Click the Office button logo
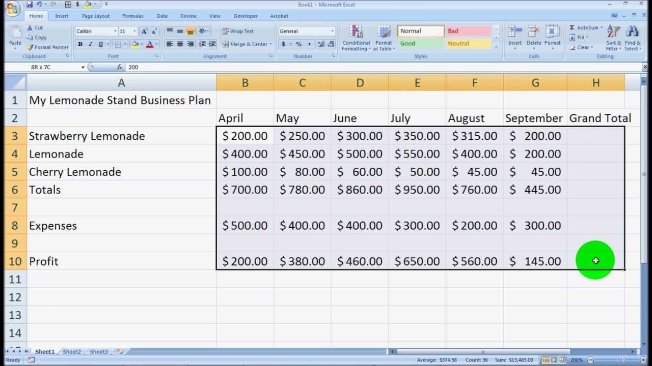Image resolution: width=652 pixels, height=366 pixels. tap(13, 9)
